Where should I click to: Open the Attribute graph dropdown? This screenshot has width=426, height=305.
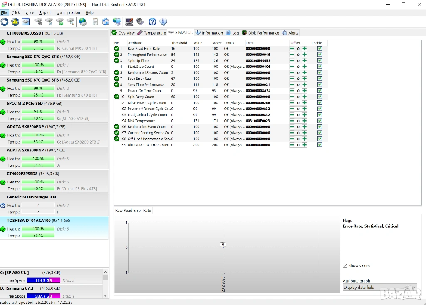pos(379,287)
